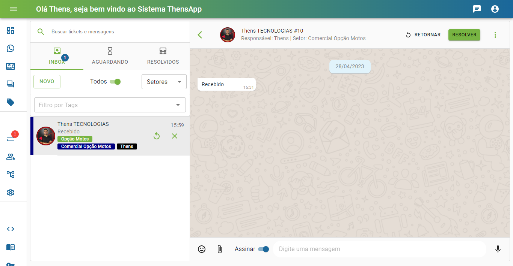Click the paperclip attach file icon

click(220, 249)
